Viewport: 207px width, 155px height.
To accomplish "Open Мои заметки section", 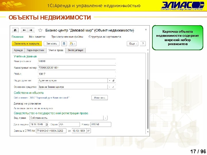I will click(37, 37).
